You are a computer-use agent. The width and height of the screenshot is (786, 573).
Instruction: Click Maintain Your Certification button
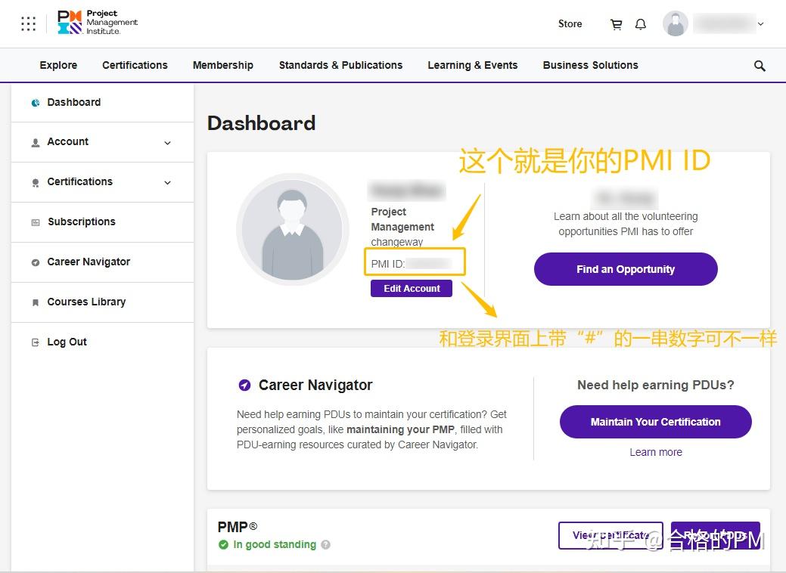(x=656, y=422)
